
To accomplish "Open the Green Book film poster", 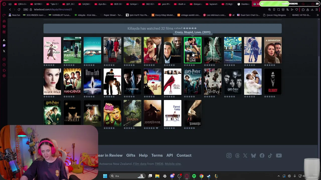I will pos(92,50).
